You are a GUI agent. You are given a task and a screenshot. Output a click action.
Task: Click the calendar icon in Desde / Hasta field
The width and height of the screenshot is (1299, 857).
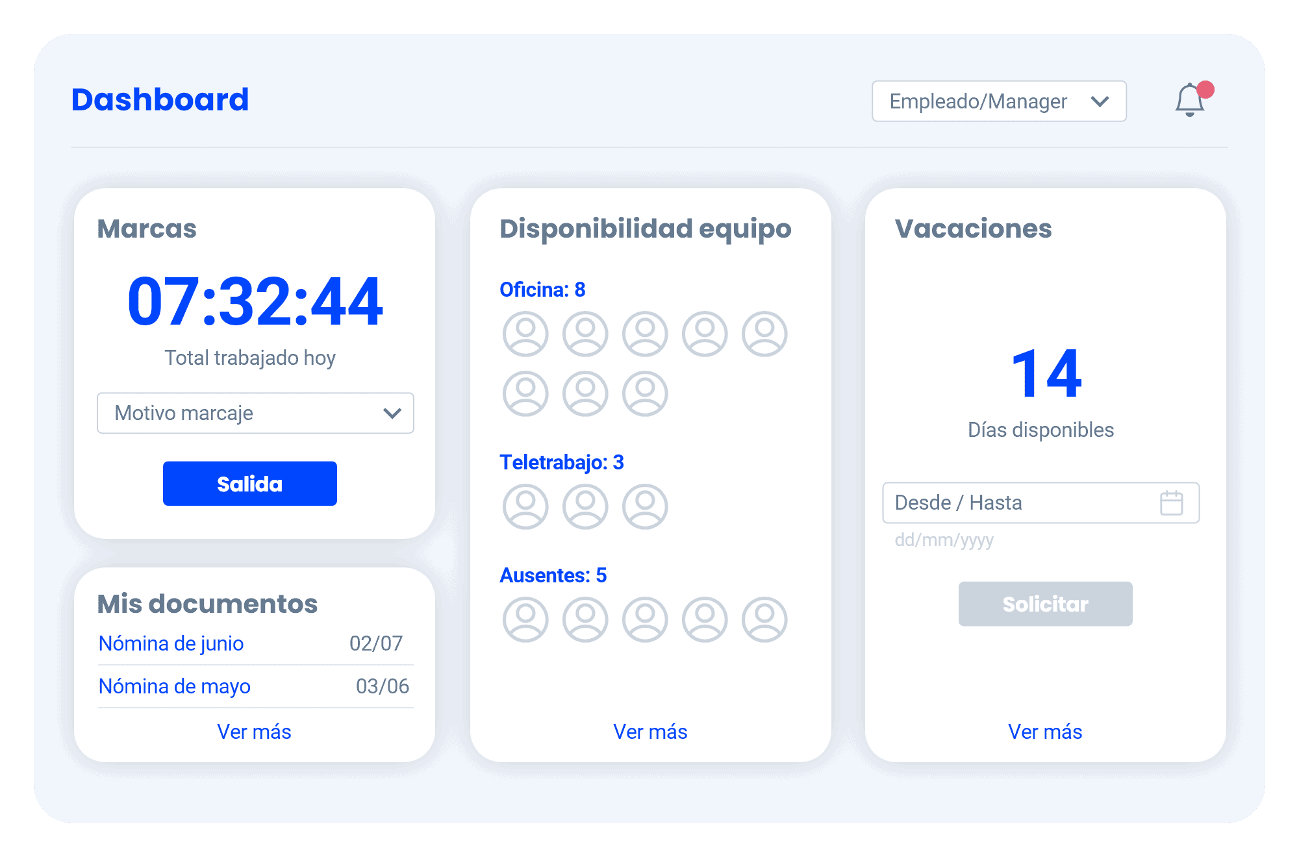point(1172,503)
